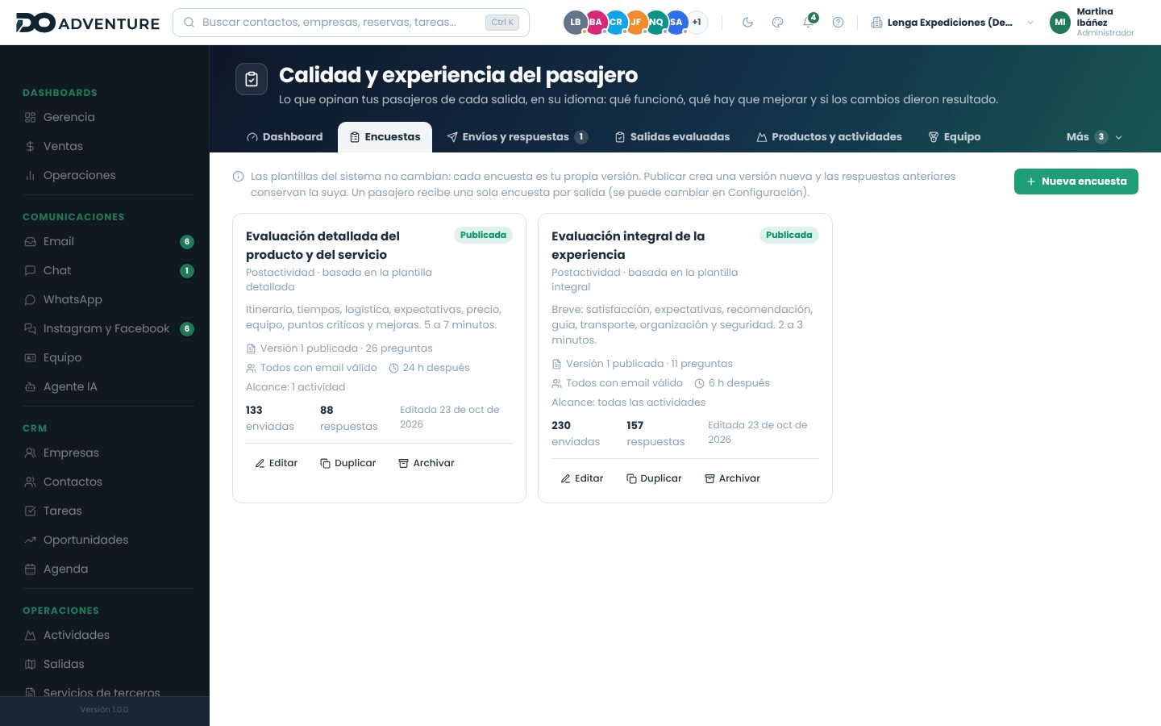This screenshot has height=726, width=1161.
Task: Open the Gerencia dashboard
Action: 109,117
